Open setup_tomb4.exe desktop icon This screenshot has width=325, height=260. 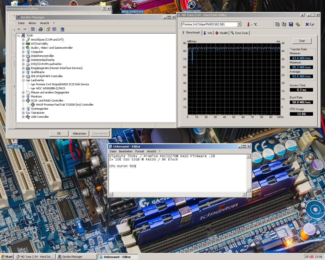(133, 7)
